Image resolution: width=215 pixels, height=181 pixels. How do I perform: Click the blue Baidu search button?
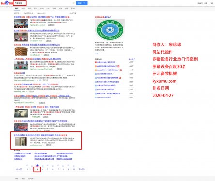tap(82, 3)
